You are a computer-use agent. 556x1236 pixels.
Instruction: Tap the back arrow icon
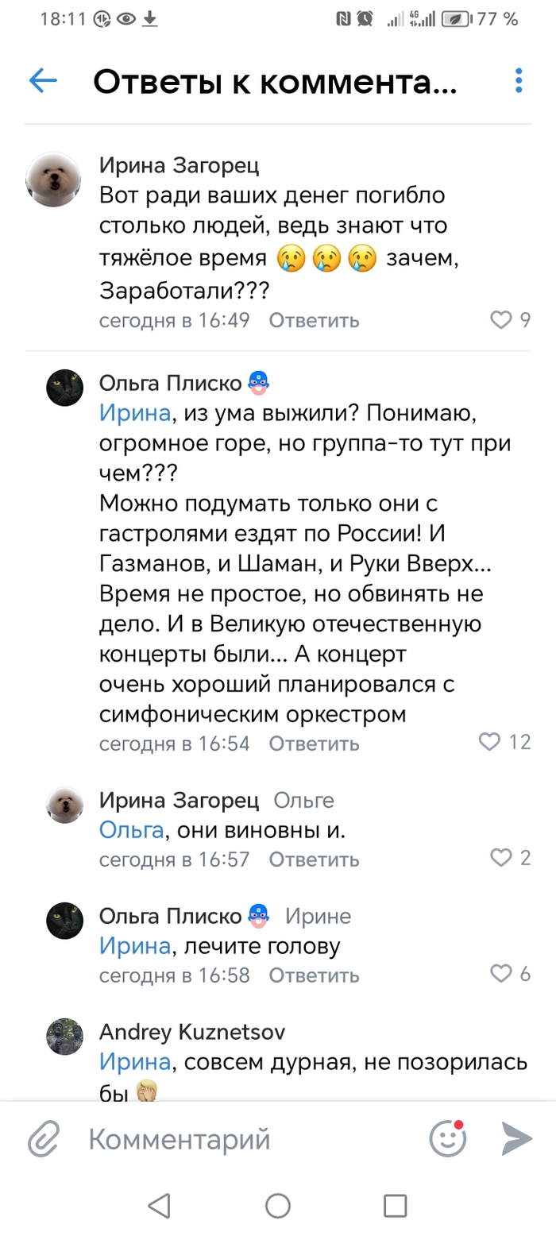(x=43, y=81)
